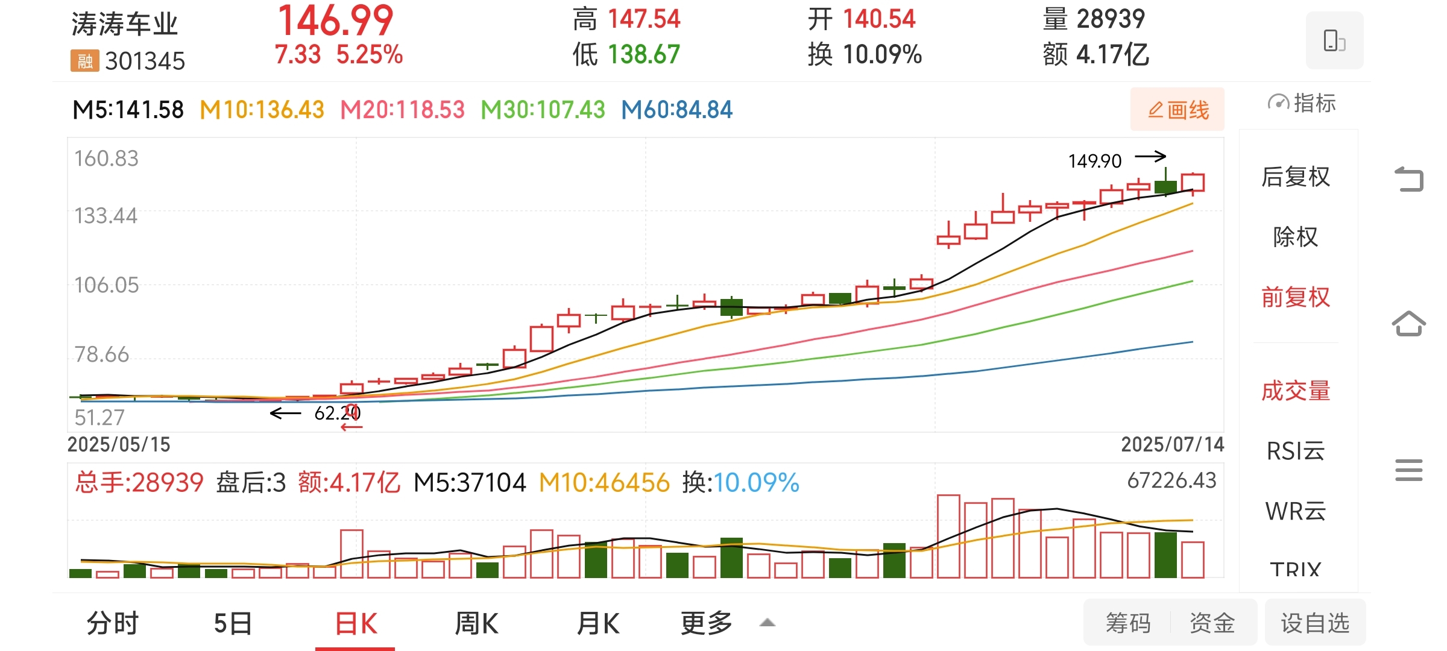Tap the 149.90 high marker label
Viewport: 1447px width, 651px height.
pyautogui.click(x=1095, y=161)
